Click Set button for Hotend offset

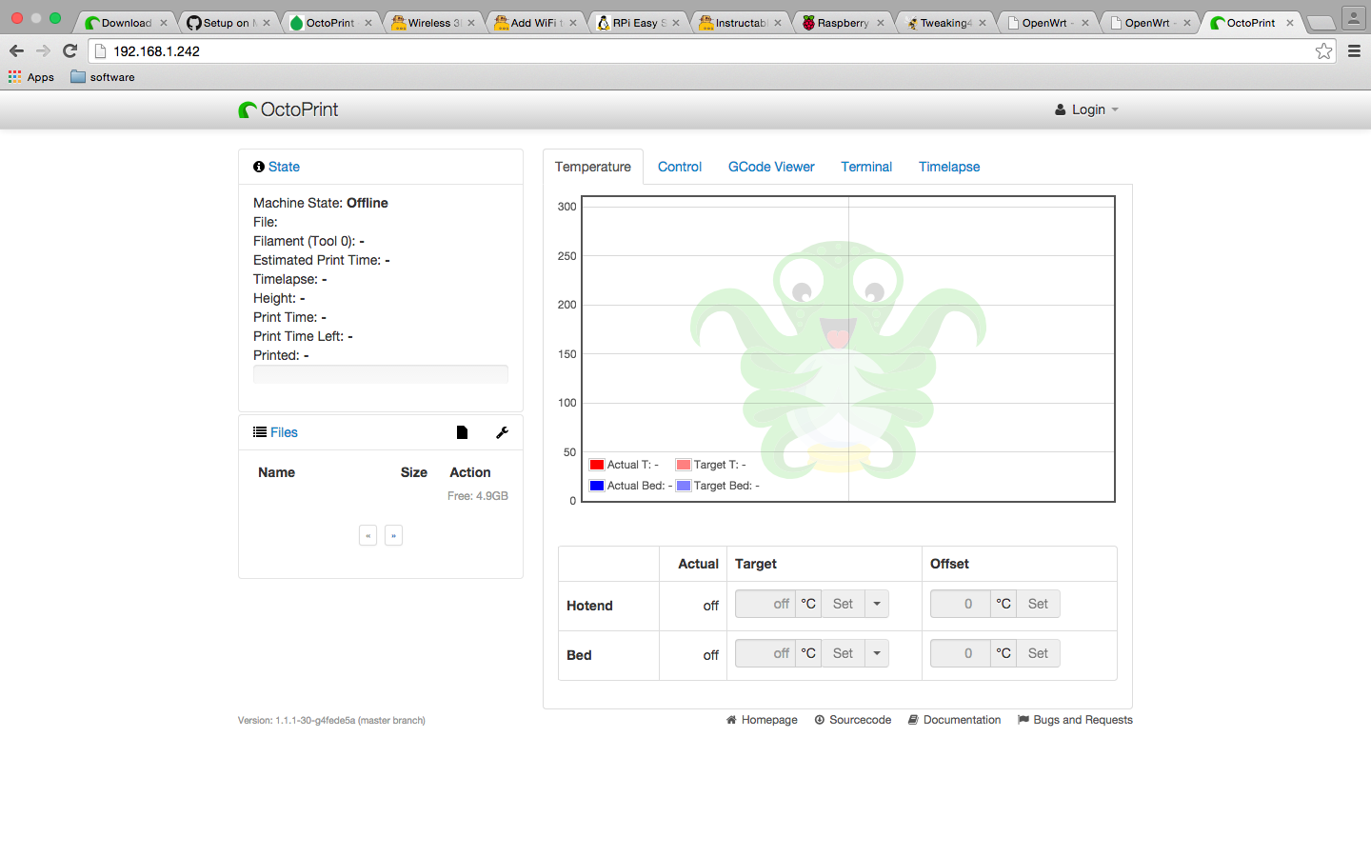tap(1038, 604)
